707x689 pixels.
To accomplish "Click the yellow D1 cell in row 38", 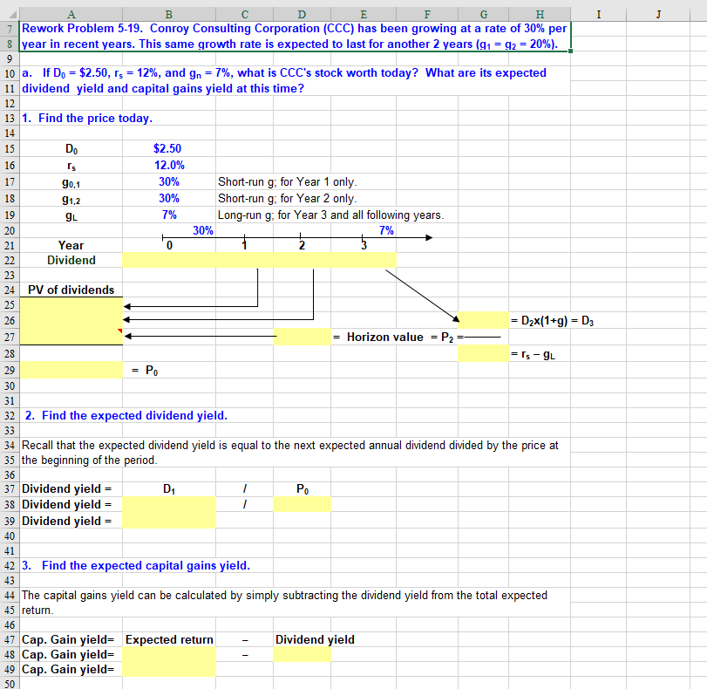I will click(x=169, y=504).
